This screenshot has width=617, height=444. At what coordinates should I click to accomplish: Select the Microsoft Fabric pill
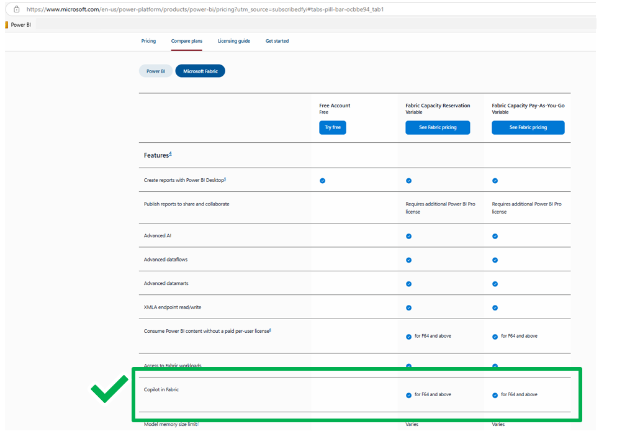pos(200,71)
